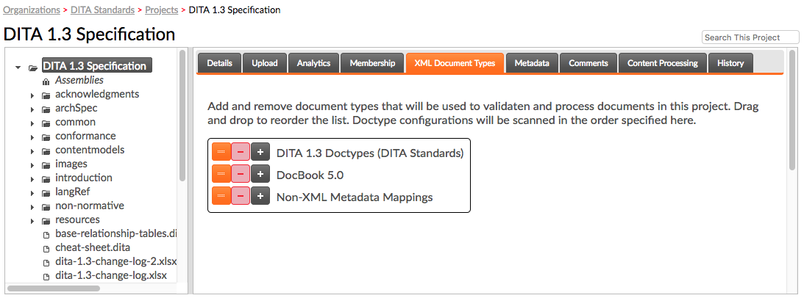Click the Search This Project field

tap(750, 37)
